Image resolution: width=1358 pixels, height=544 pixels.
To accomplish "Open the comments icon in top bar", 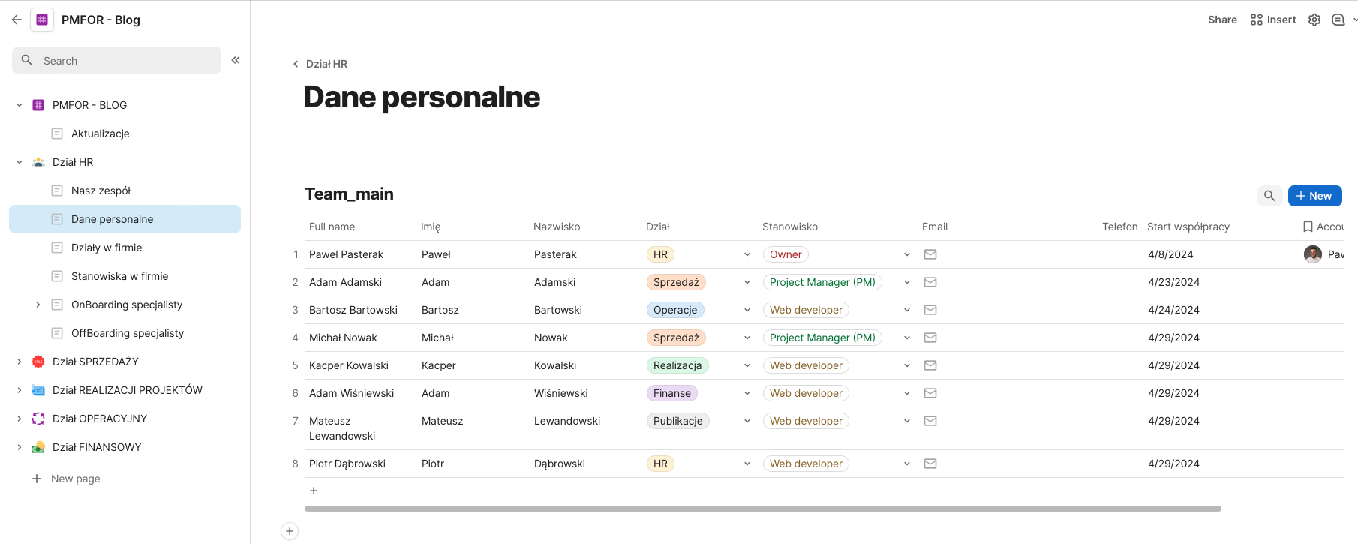I will pyautogui.click(x=1338, y=20).
